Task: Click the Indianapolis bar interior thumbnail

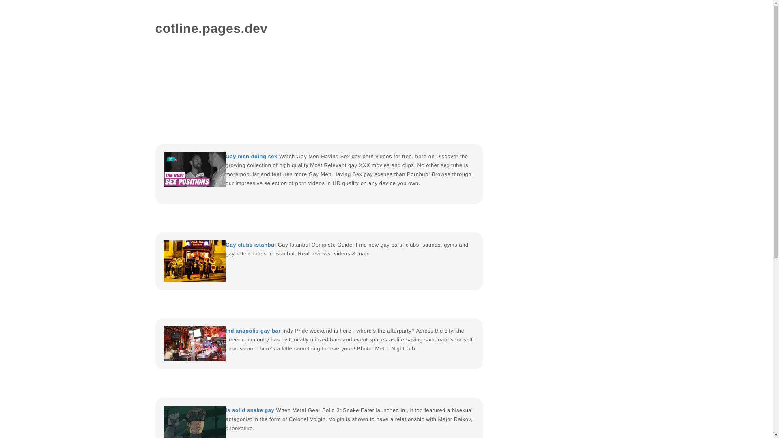Action: click(x=194, y=344)
